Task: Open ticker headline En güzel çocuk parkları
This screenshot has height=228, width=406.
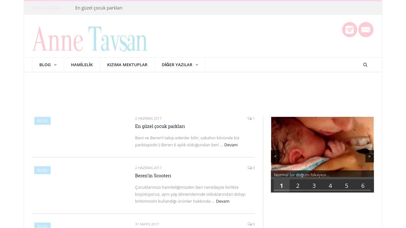Action: (99, 8)
